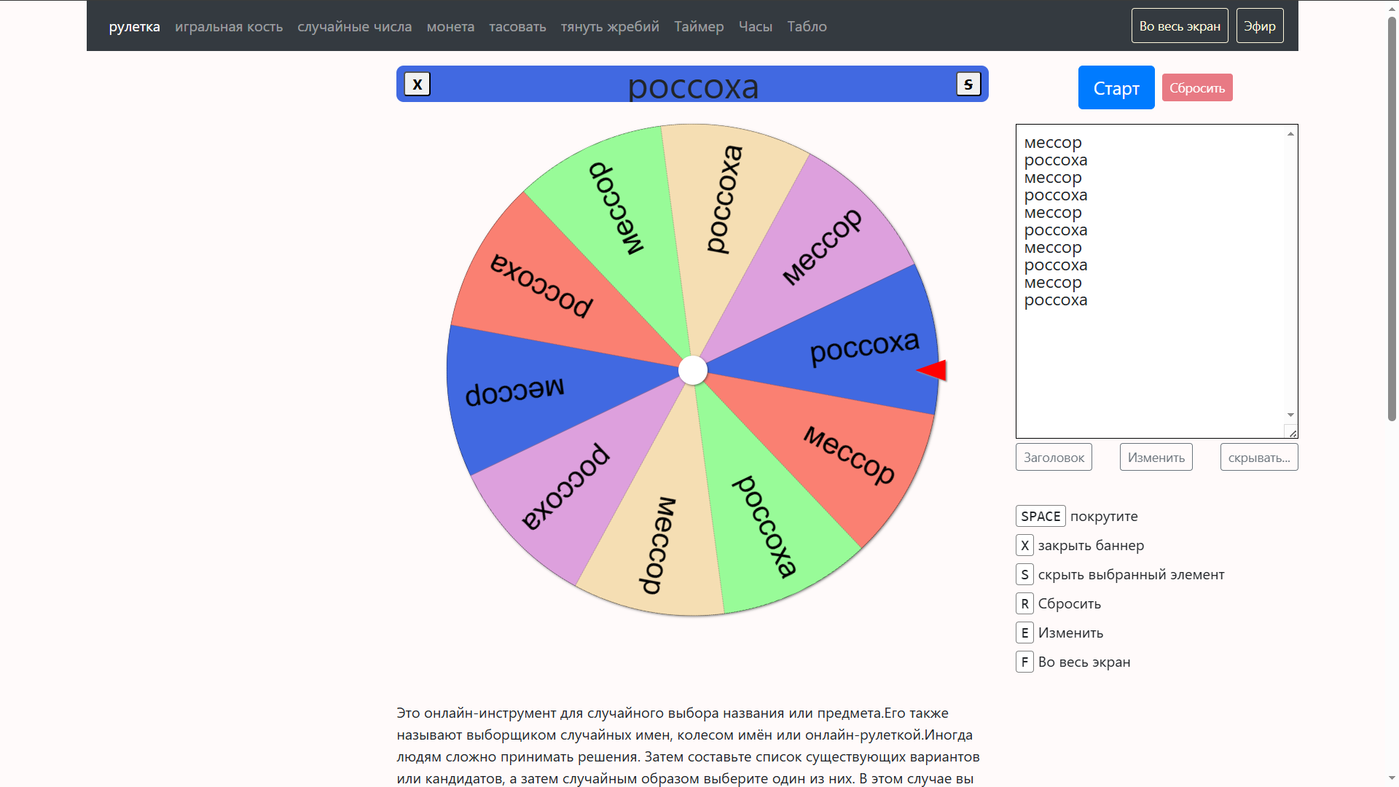
Task: Open Во весь экран button in header
Action: click(1179, 26)
